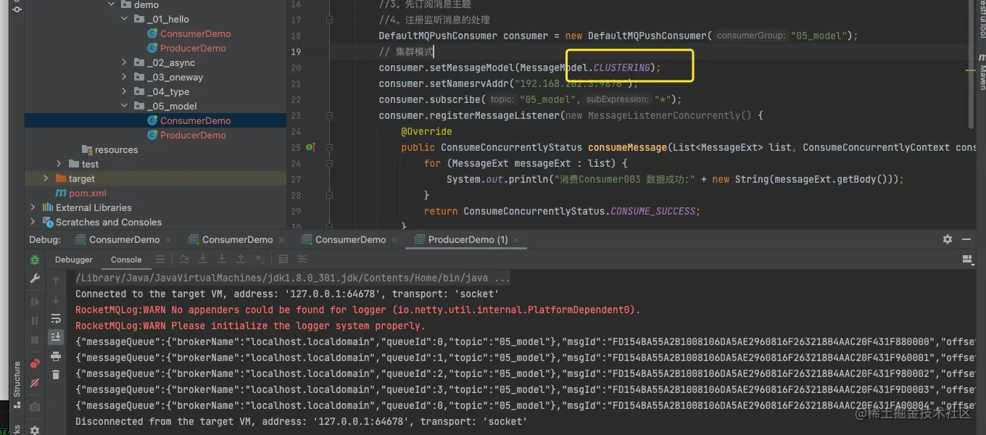Switch to the Console tab
The height and width of the screenshot is (435, 986).
126,260
